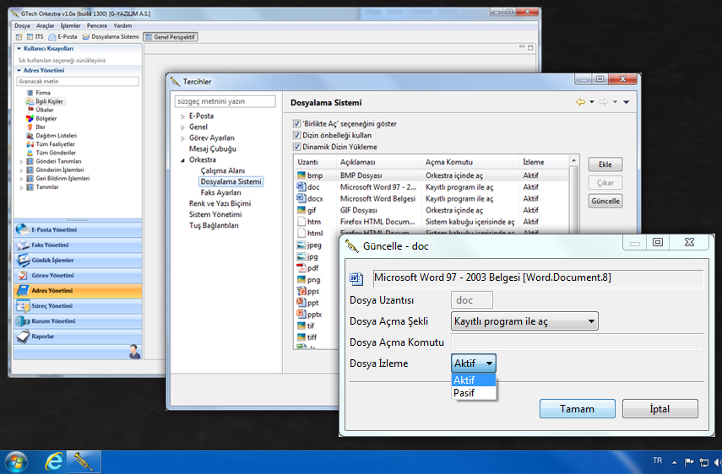Disable Dinamik Dizin Yükleme checkbox
The width and height of the screenshot is (722, 474).
coord(296,146)
